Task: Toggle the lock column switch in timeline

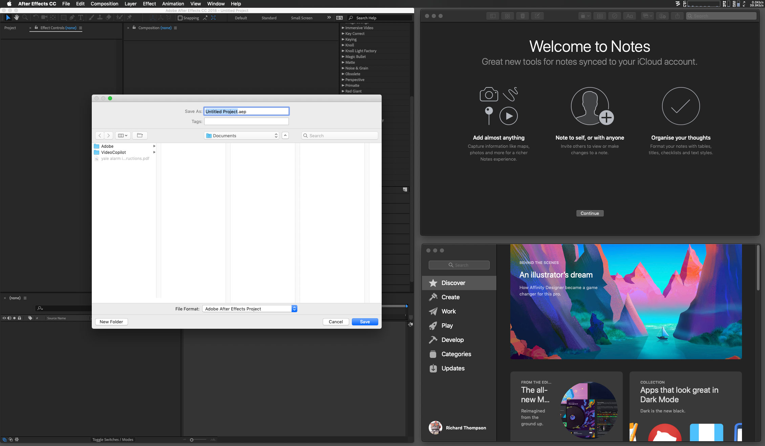Action: click(19, 318)
